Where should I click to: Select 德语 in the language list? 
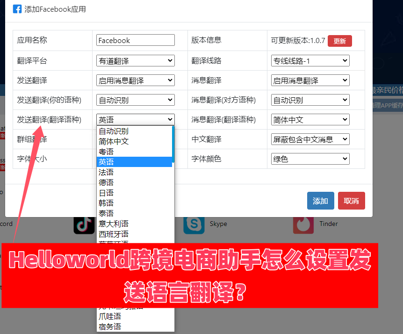(135, 182)
